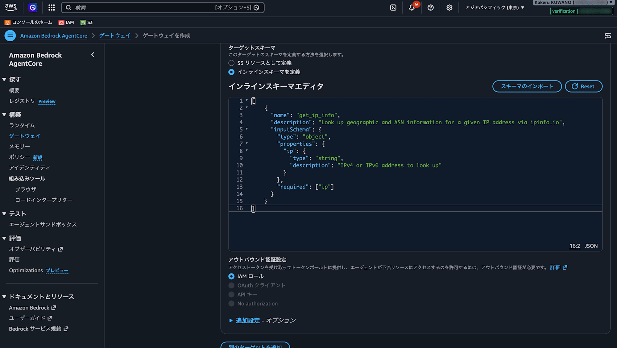Choose No authorization outbound auth
This screenshot has height=348, width=617.
click(231, 304)
